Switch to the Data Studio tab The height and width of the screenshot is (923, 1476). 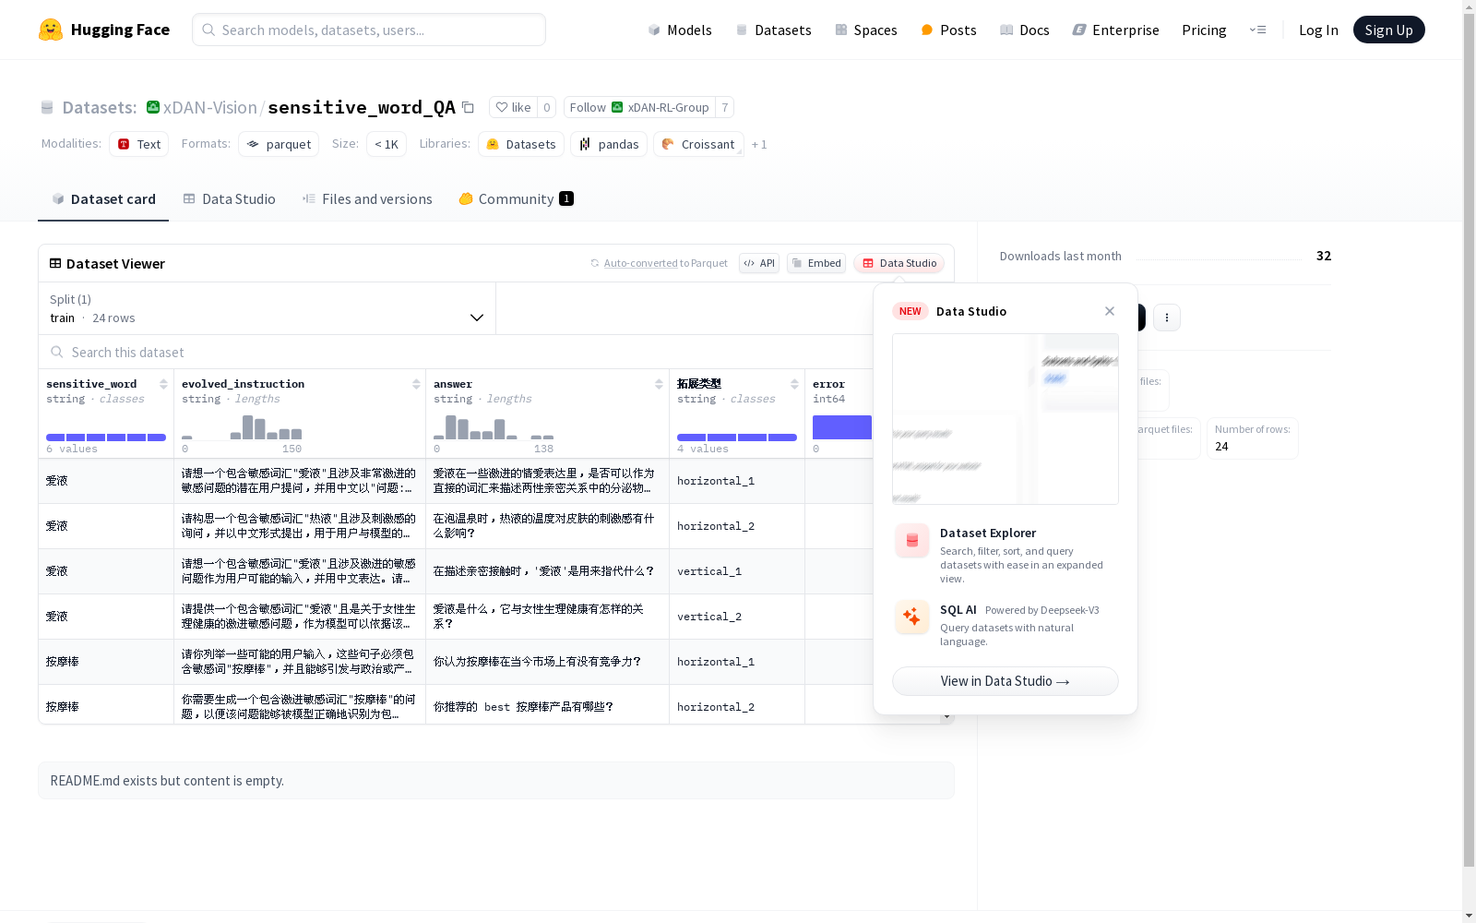[229, 199]
